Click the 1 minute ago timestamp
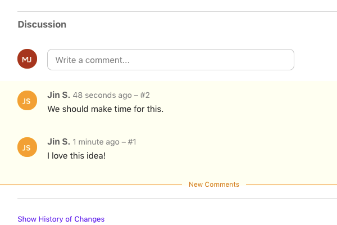337x225 pixels. click(96, 142)
